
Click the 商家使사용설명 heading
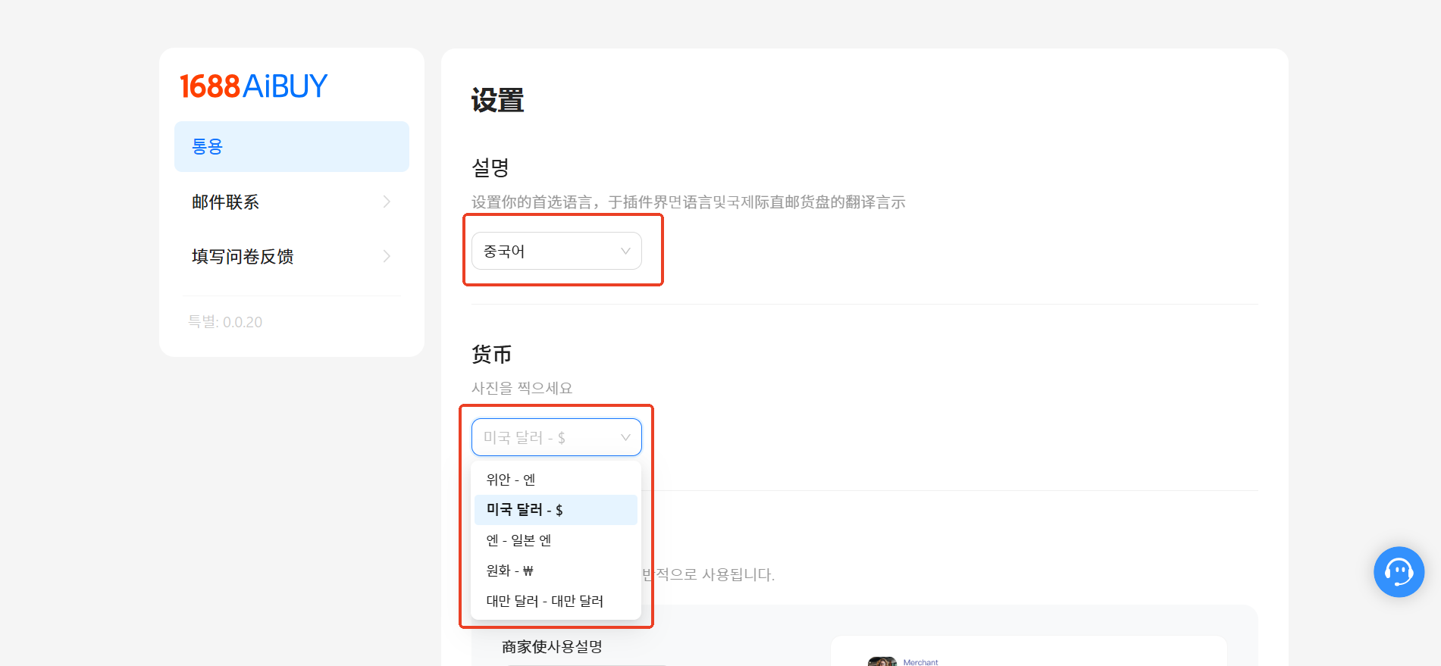click(552, 646)
